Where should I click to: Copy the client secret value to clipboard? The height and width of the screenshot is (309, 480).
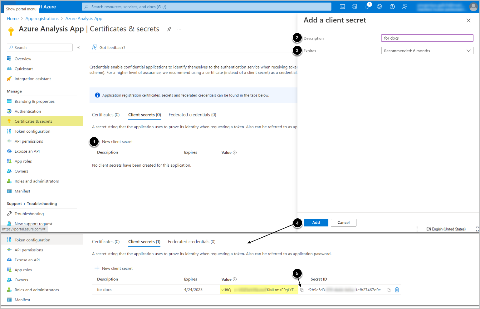pyautogui.click(x=302, y=290)
